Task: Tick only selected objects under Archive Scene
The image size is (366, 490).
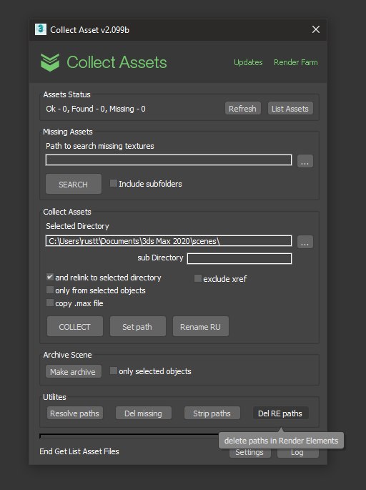Action: point(114,371)
